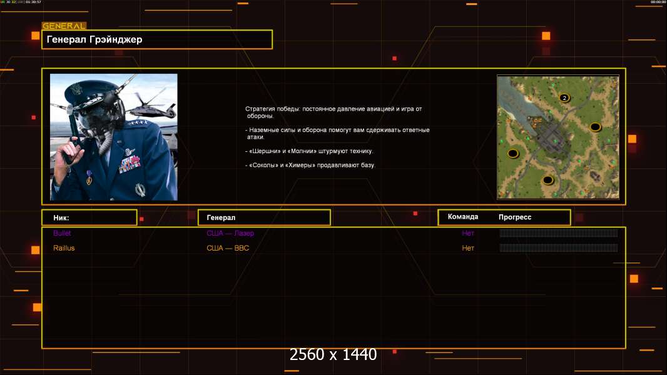Click the "Команда" column header

(463, 217)
